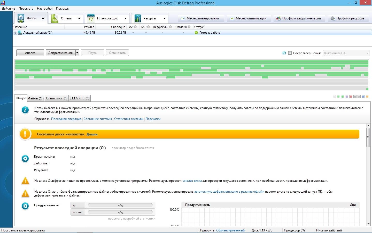Select the blue cluster legend swatch
This screenshot has height=233, width=372.
point(363,97)
